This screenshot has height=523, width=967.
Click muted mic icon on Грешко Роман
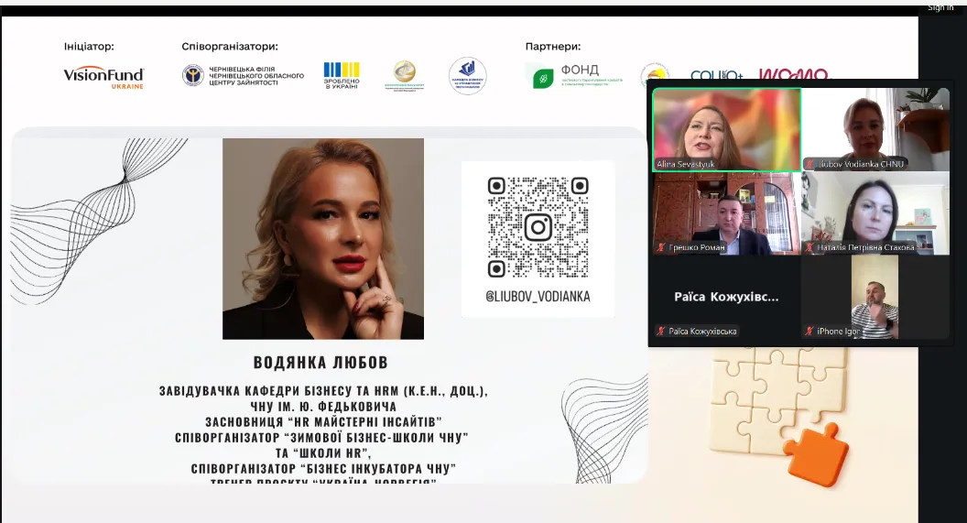point(661,247)
